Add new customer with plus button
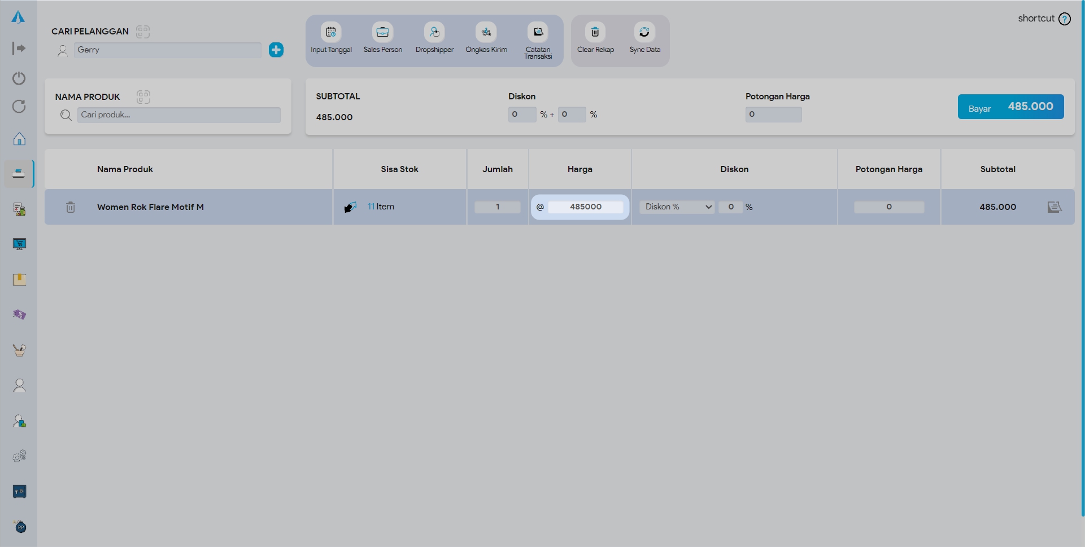 click(x=276, y=50)
